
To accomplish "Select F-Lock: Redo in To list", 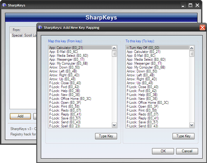I will pos(158,114).
